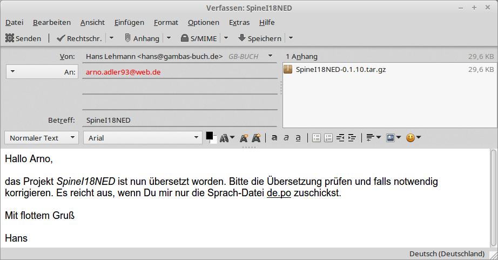Expand the Arial font dropdown

pos(142,138)
